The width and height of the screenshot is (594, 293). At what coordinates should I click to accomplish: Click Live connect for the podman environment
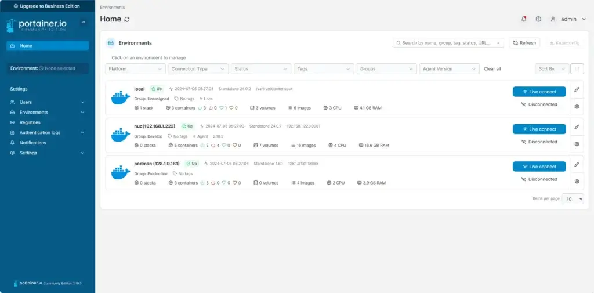click(x=539, y=167)
